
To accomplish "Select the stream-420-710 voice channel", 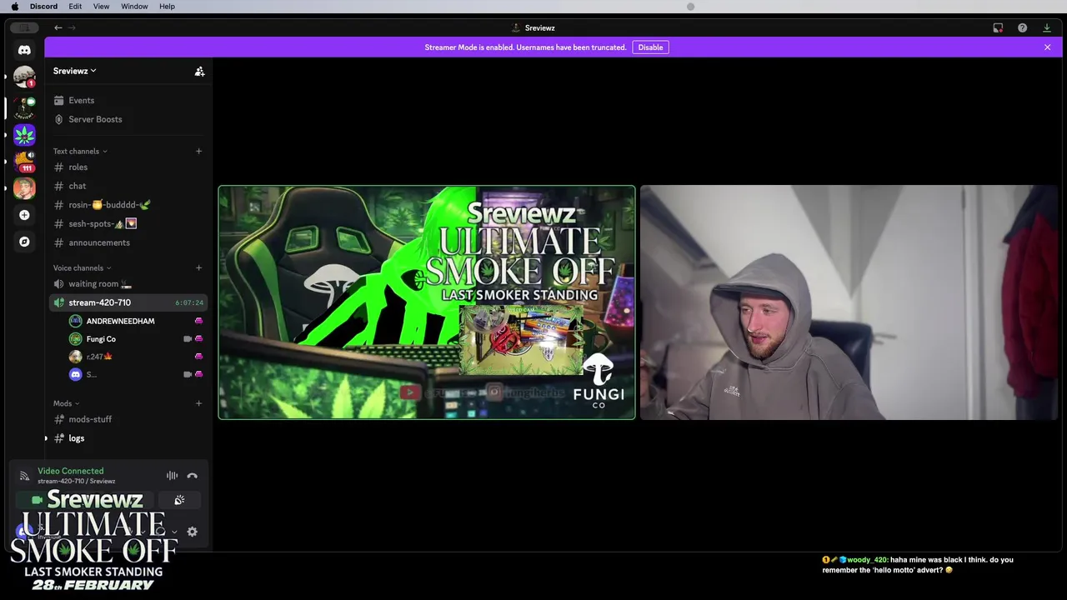I will coord(128,302).
